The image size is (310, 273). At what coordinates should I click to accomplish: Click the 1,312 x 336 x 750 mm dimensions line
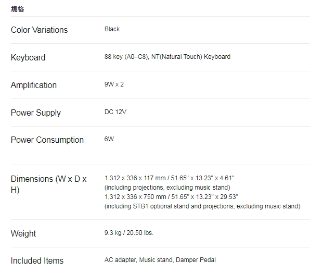[171, 197]
